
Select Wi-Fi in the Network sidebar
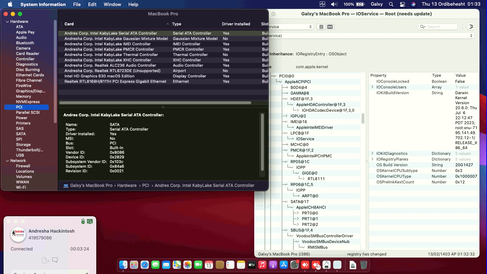(x=21, y=187)
